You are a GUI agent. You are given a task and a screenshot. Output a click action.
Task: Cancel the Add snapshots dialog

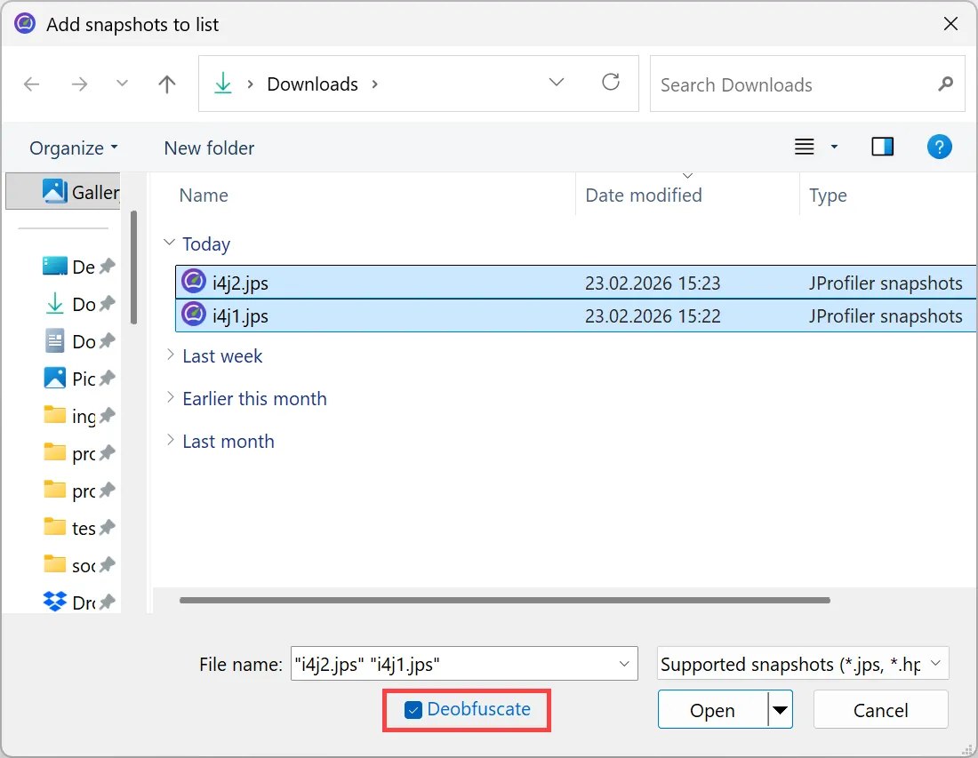point(879,709)
